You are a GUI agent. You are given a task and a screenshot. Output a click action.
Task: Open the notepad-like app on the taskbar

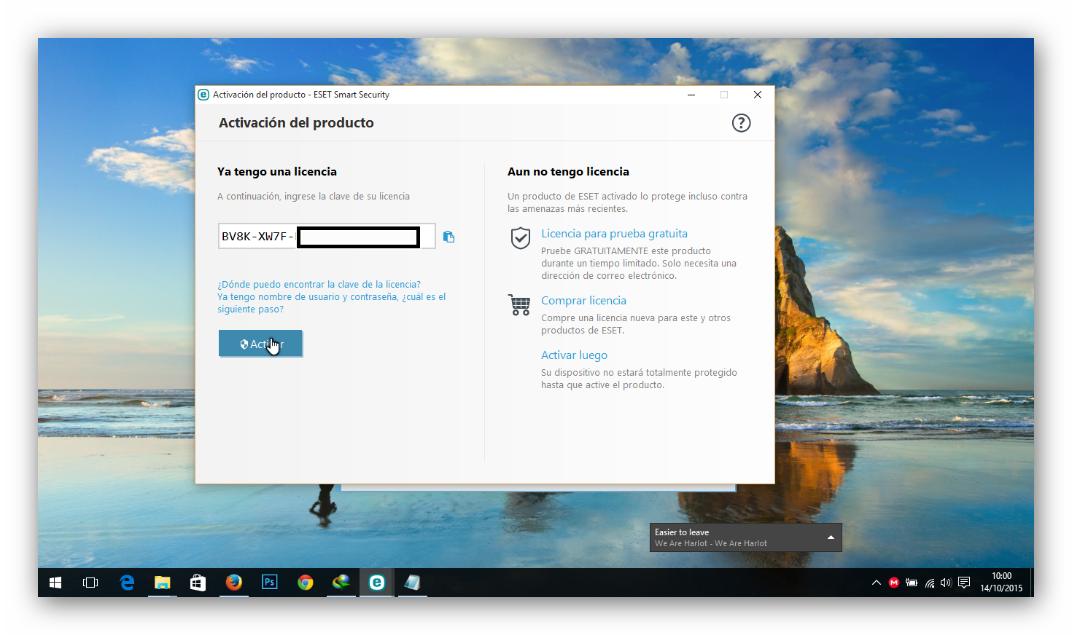point(412,583)
